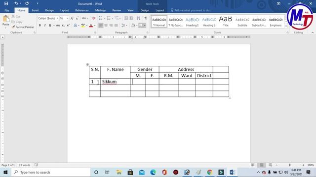Toggle Superscript formatting
Screen dimensions: 316x177
tap(68, 25)
